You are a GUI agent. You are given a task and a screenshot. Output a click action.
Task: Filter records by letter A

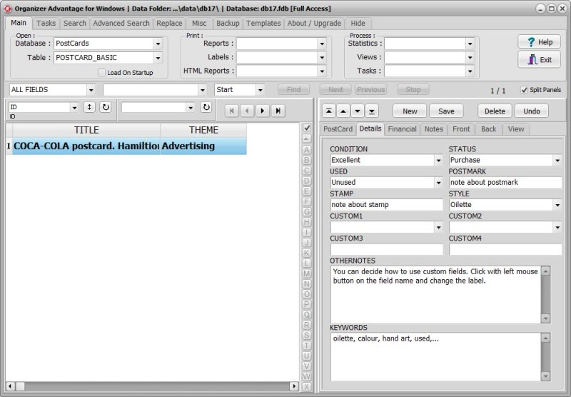[x=307, y=150]
